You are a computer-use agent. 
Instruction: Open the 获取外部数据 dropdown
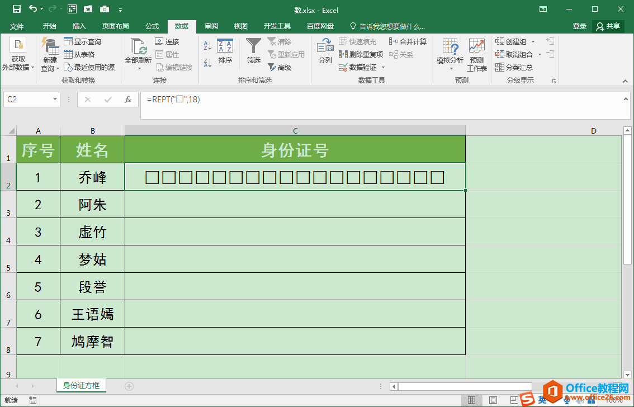click(x=18, y=55)
